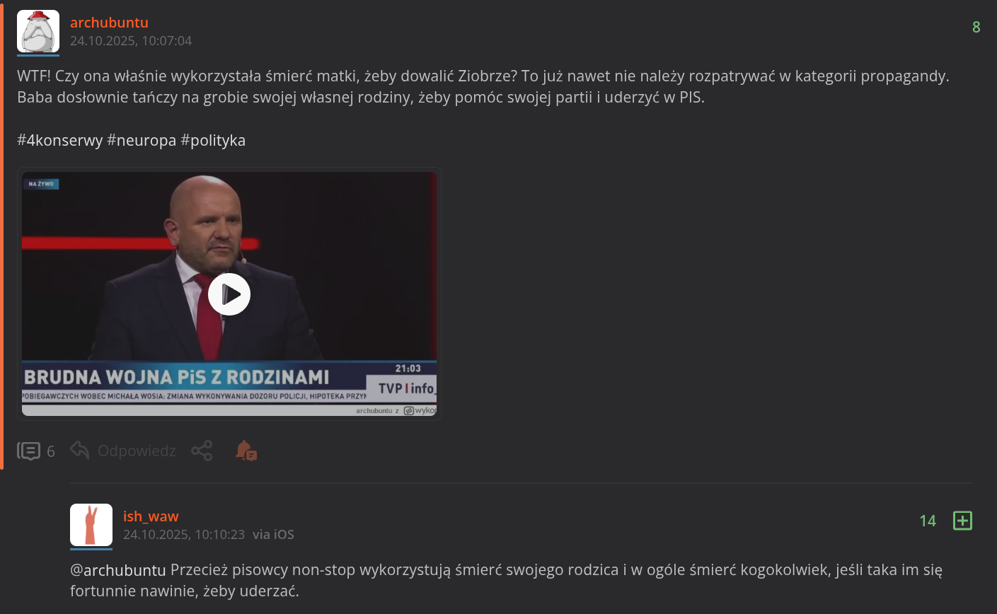Click the @archubuntu mention in the reply

118,569
